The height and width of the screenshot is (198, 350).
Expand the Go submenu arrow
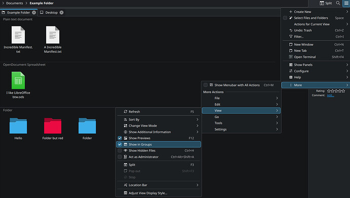click(x=277, y=116)
